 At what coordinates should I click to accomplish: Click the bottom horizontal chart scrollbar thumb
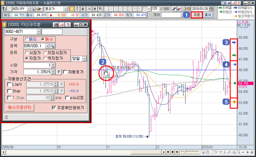(x=146, y=152)
